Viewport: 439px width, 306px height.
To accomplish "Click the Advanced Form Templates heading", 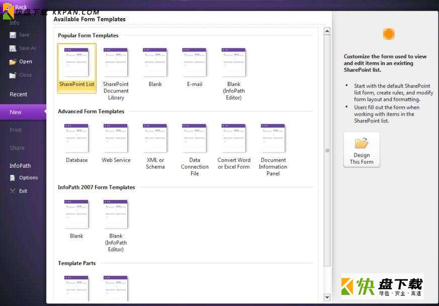I will click(x=91, y=112).
